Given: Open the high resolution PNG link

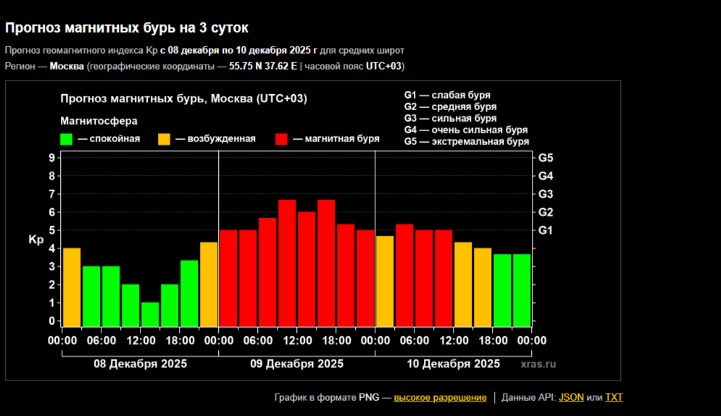Looking at the screenshot, I should coord(440,397).
